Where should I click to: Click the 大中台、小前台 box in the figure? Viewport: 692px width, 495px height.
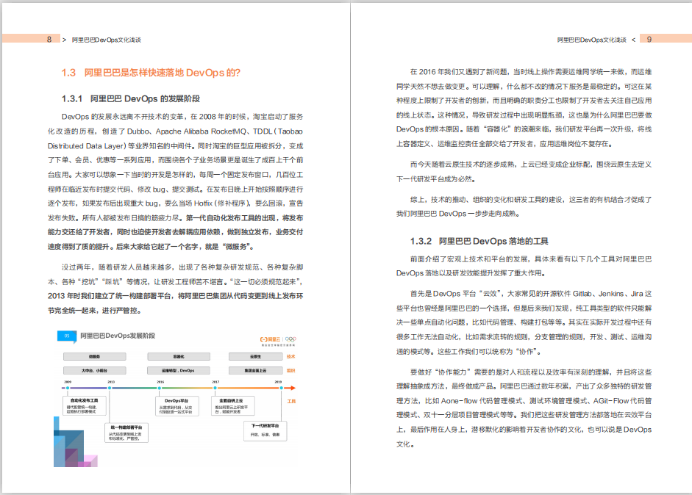[94, 371]
